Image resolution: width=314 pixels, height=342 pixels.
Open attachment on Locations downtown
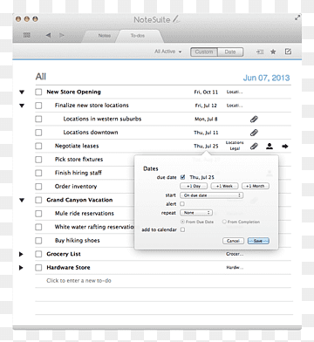pyautogui.click(x=254, y=133)
